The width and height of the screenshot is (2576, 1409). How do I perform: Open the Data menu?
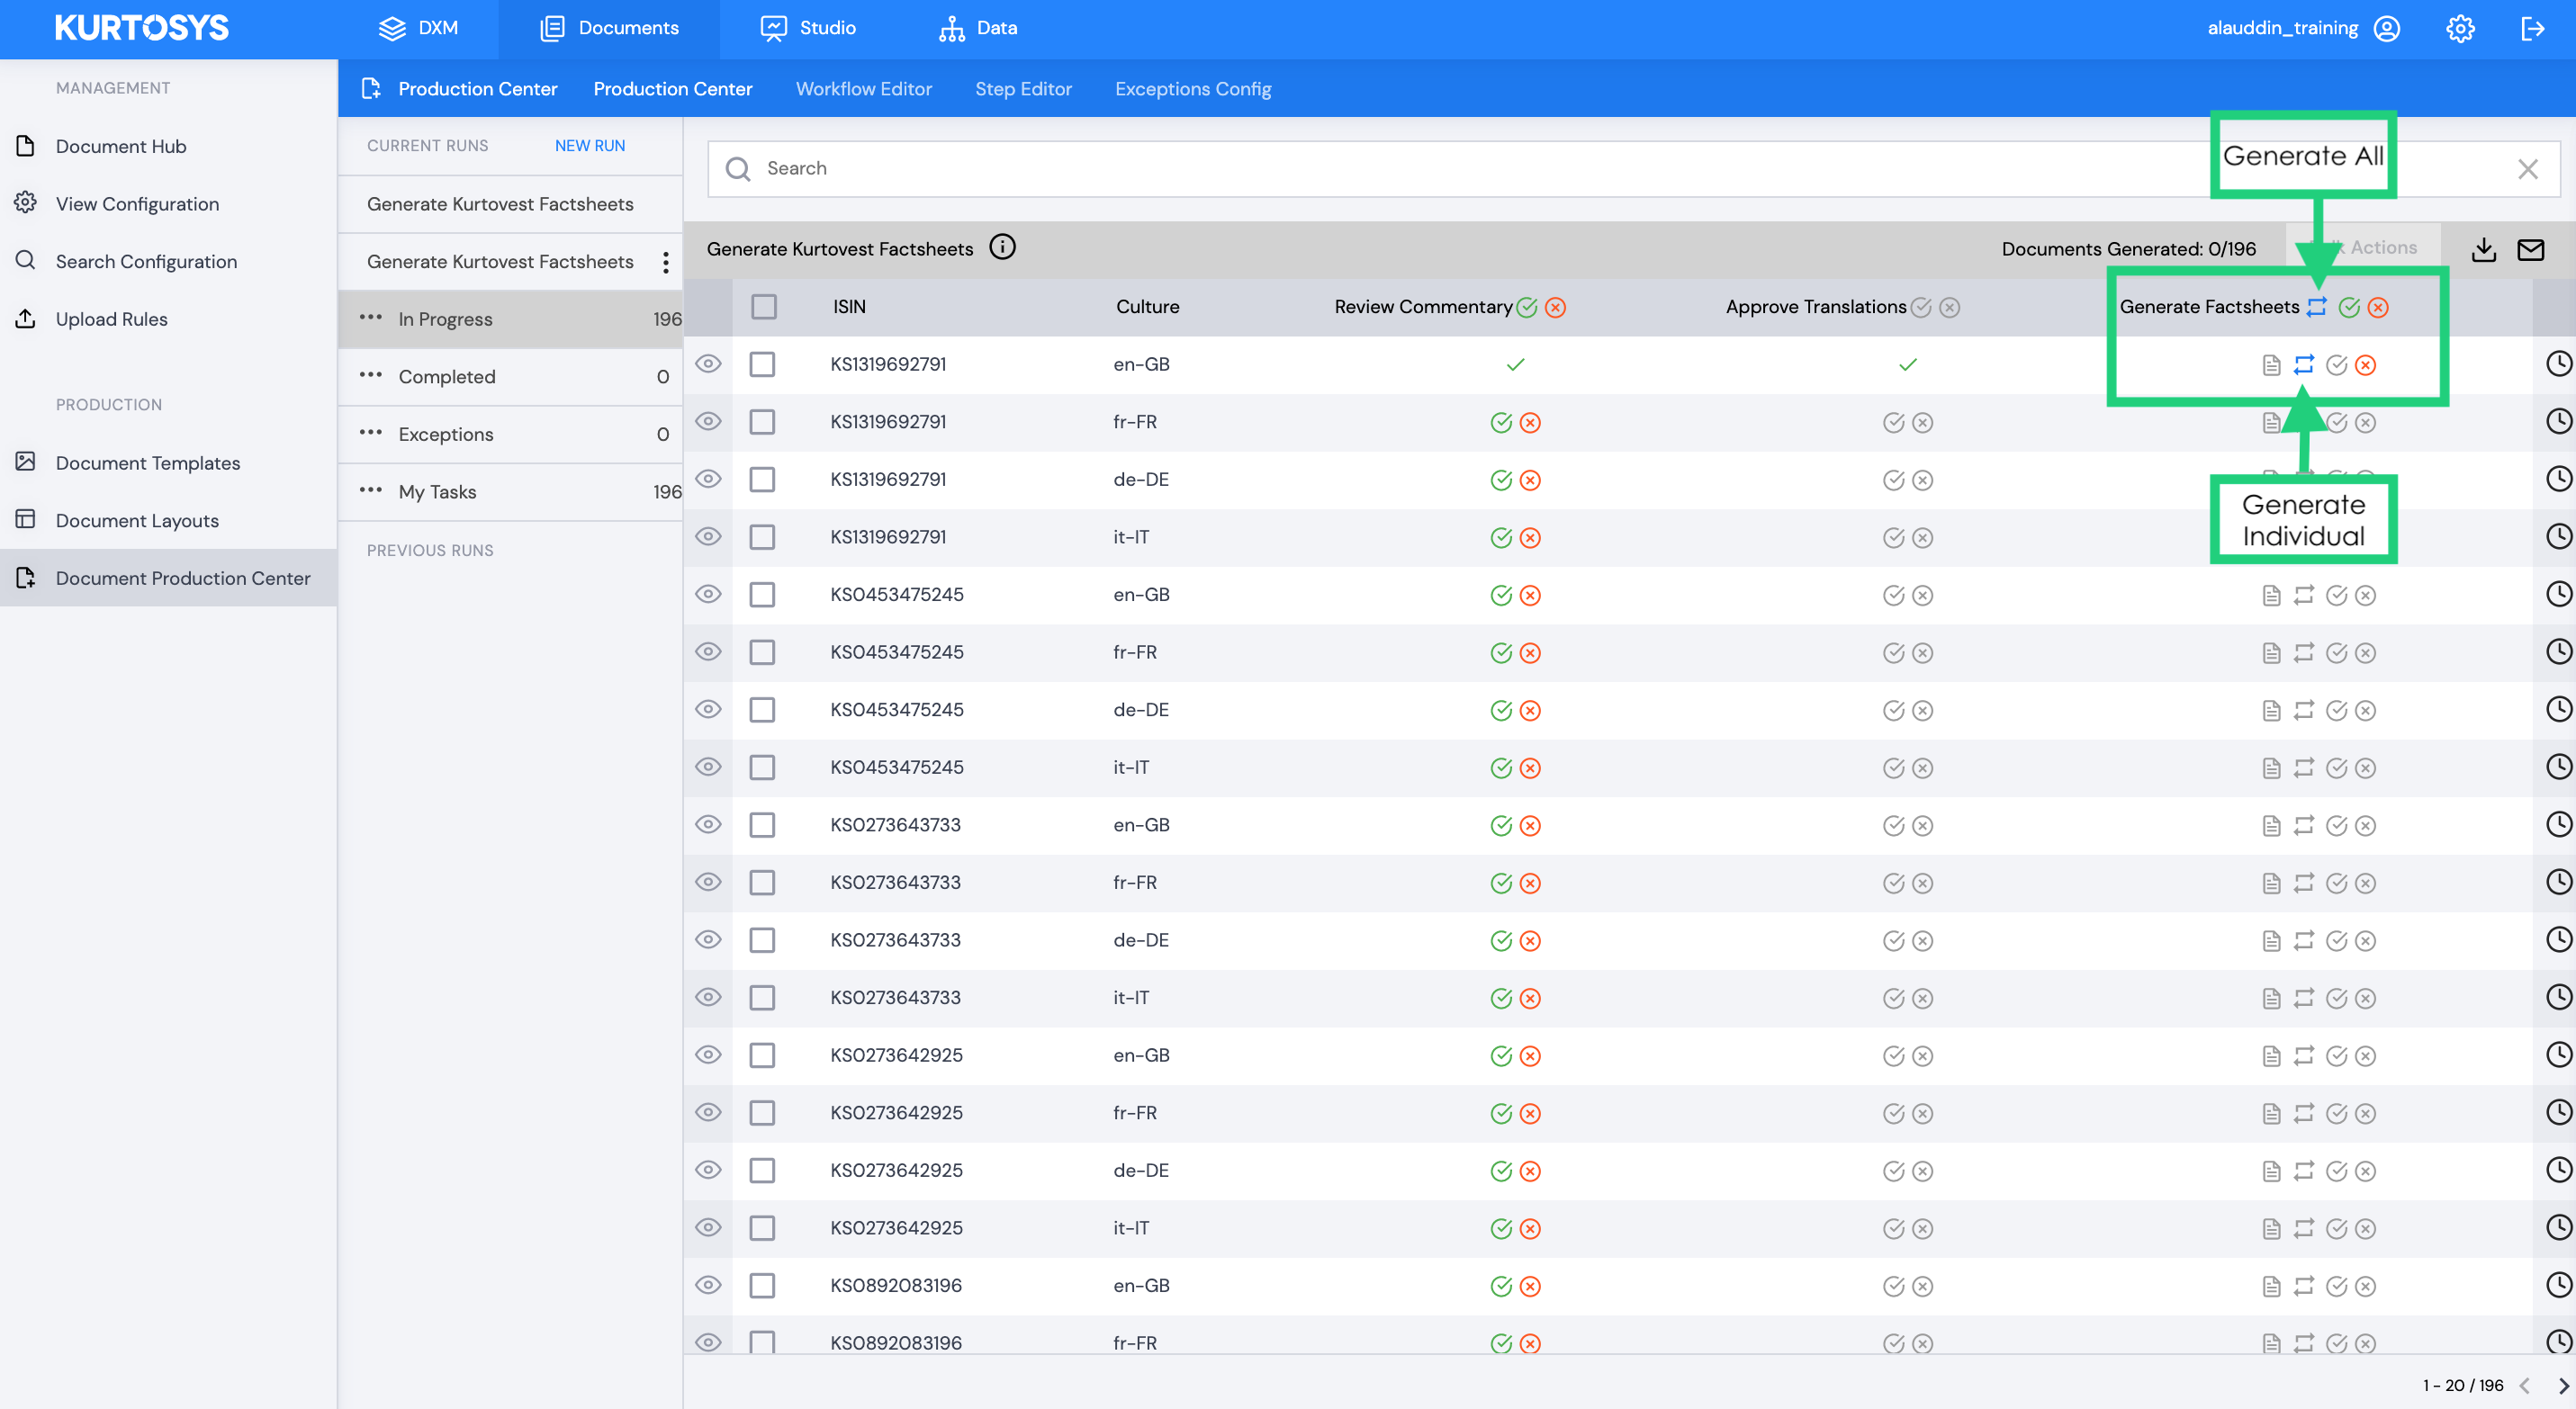[978, 28]
